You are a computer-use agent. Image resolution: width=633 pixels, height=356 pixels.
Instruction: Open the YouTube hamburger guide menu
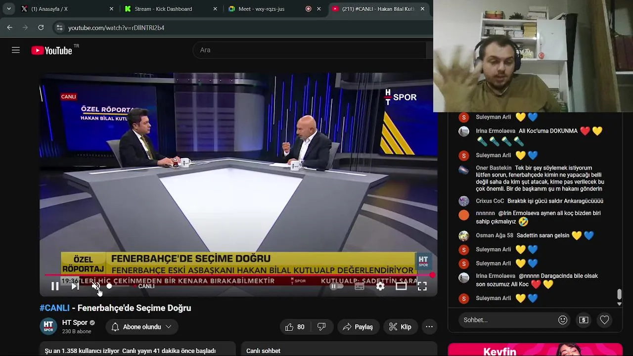16,50
